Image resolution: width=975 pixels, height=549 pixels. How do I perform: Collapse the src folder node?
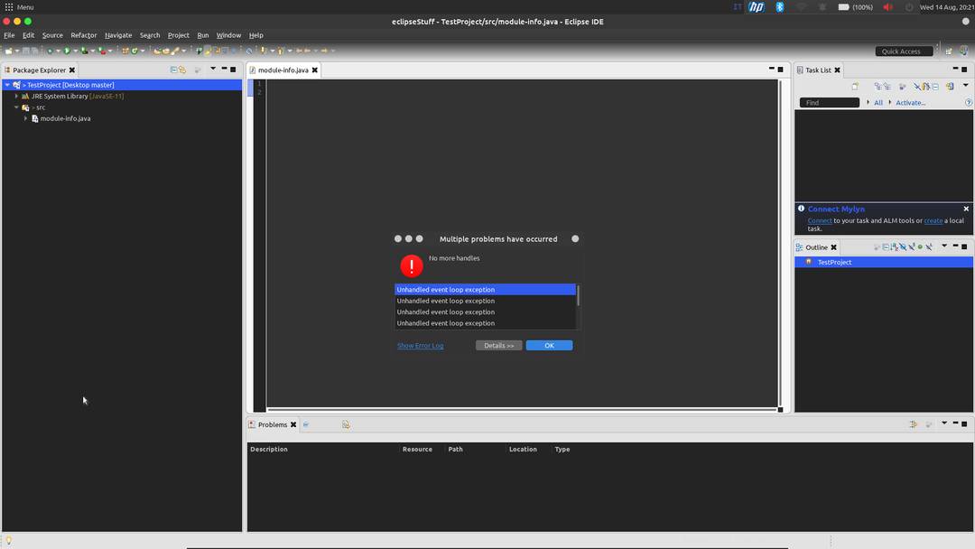click(x=17, y=107)
